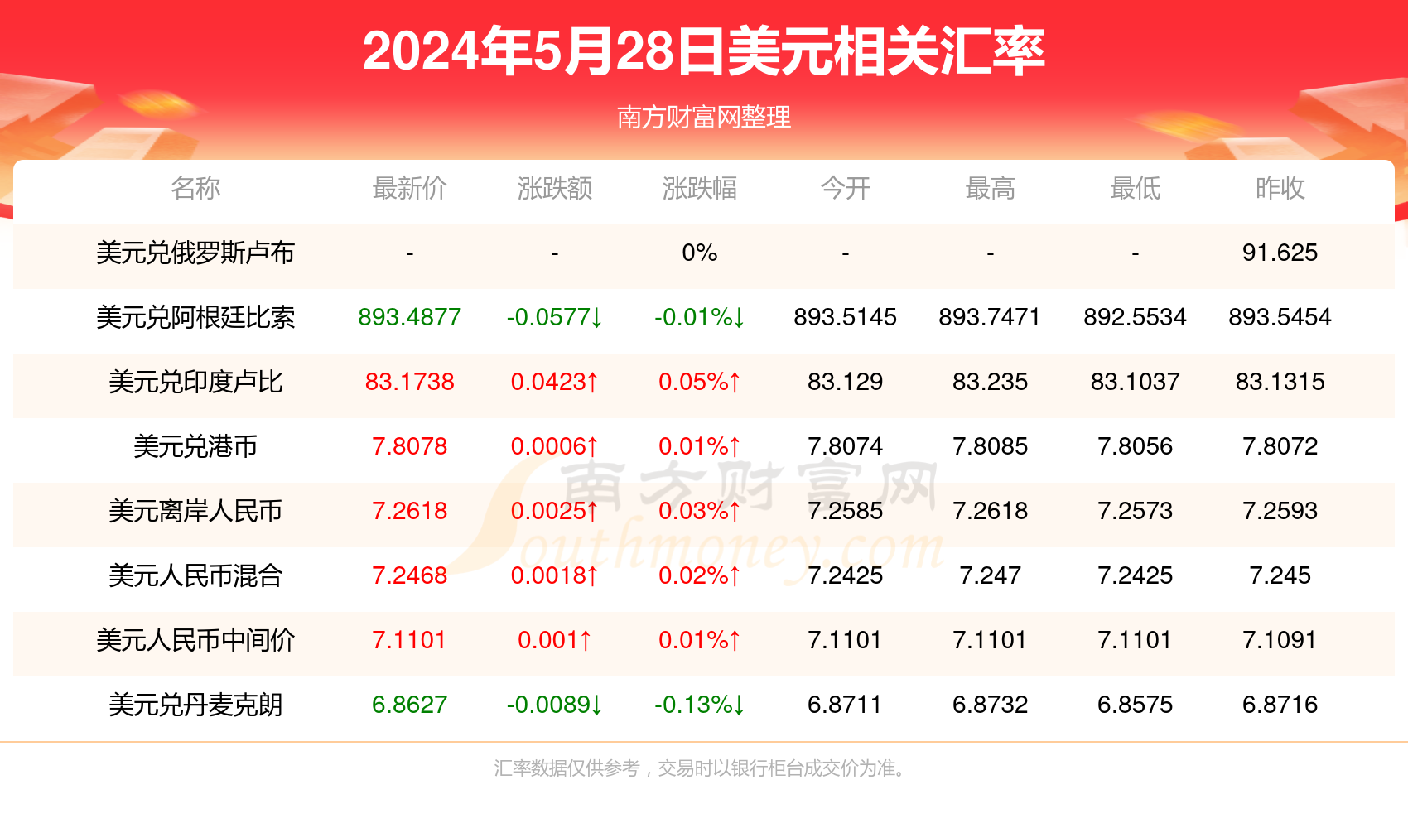1408x828 pixels.
Task: Click the change amount 0.0025↑
Action: click(x=555, y=511)
